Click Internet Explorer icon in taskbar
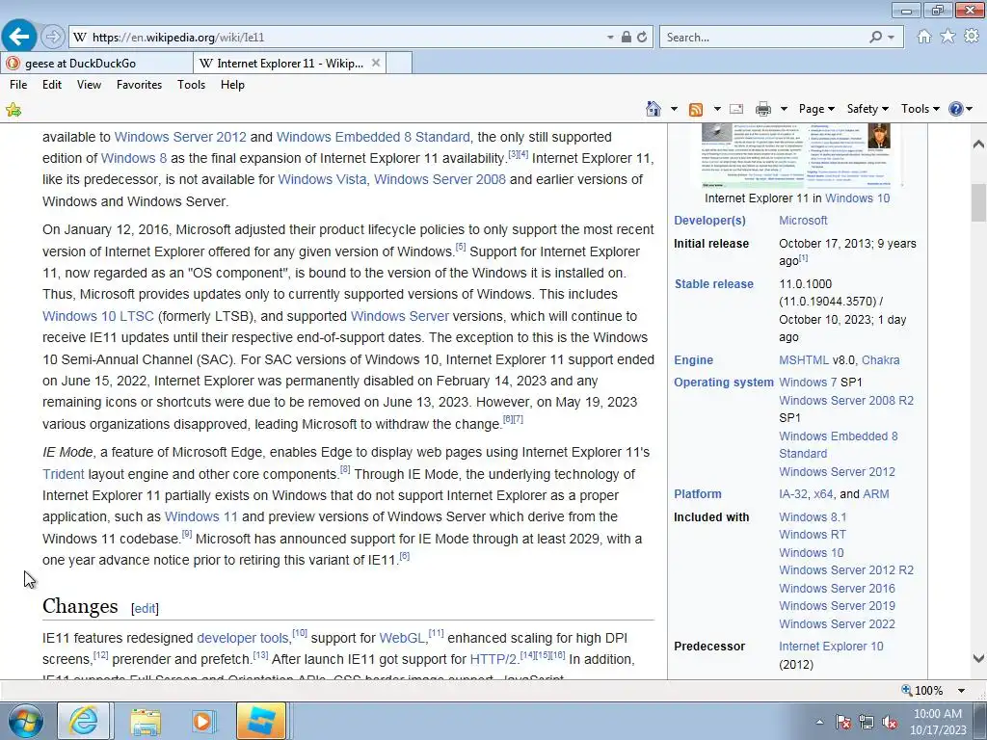 tap(84, 721)
